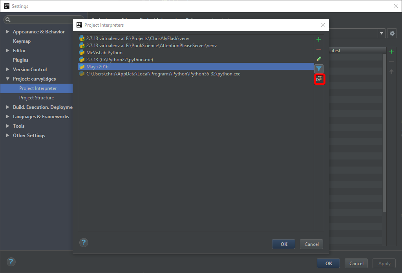The height and width of the screenshot is (273, 402).
Task: Click the settings search field
Action: [43, 19]
